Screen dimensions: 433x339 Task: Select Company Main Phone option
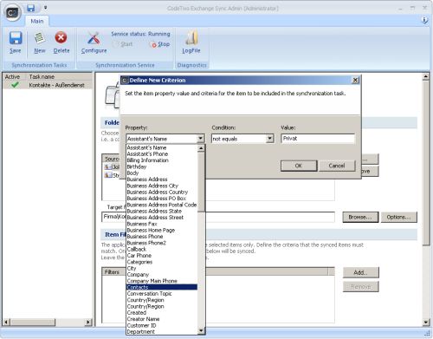coord(162,281)
